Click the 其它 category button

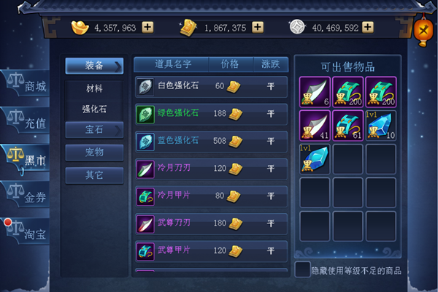point(94,175)
